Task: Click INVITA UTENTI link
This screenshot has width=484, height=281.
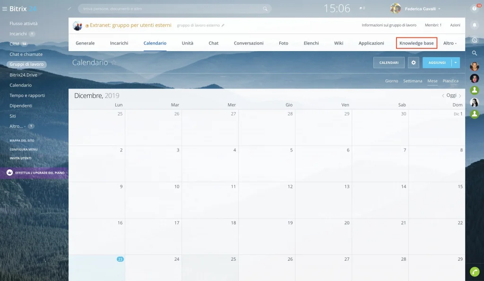Action: point(20,158)
